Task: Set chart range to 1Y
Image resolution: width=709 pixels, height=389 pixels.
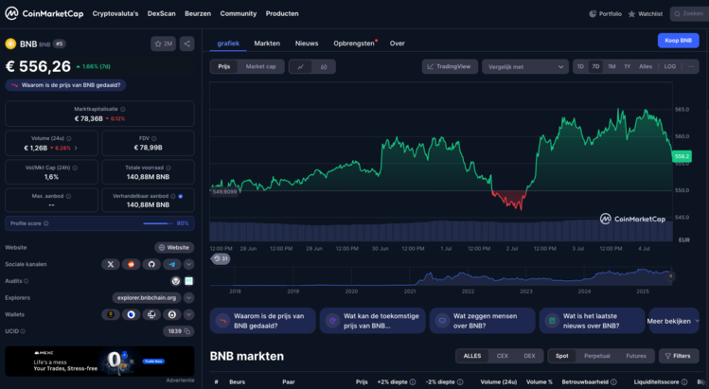Action: point(628,66)
